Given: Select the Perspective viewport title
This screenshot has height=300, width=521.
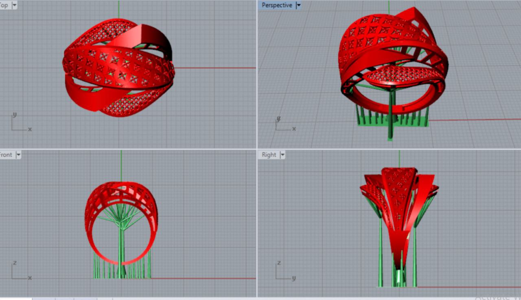Looking at the screenshot, I should [277, 5].
